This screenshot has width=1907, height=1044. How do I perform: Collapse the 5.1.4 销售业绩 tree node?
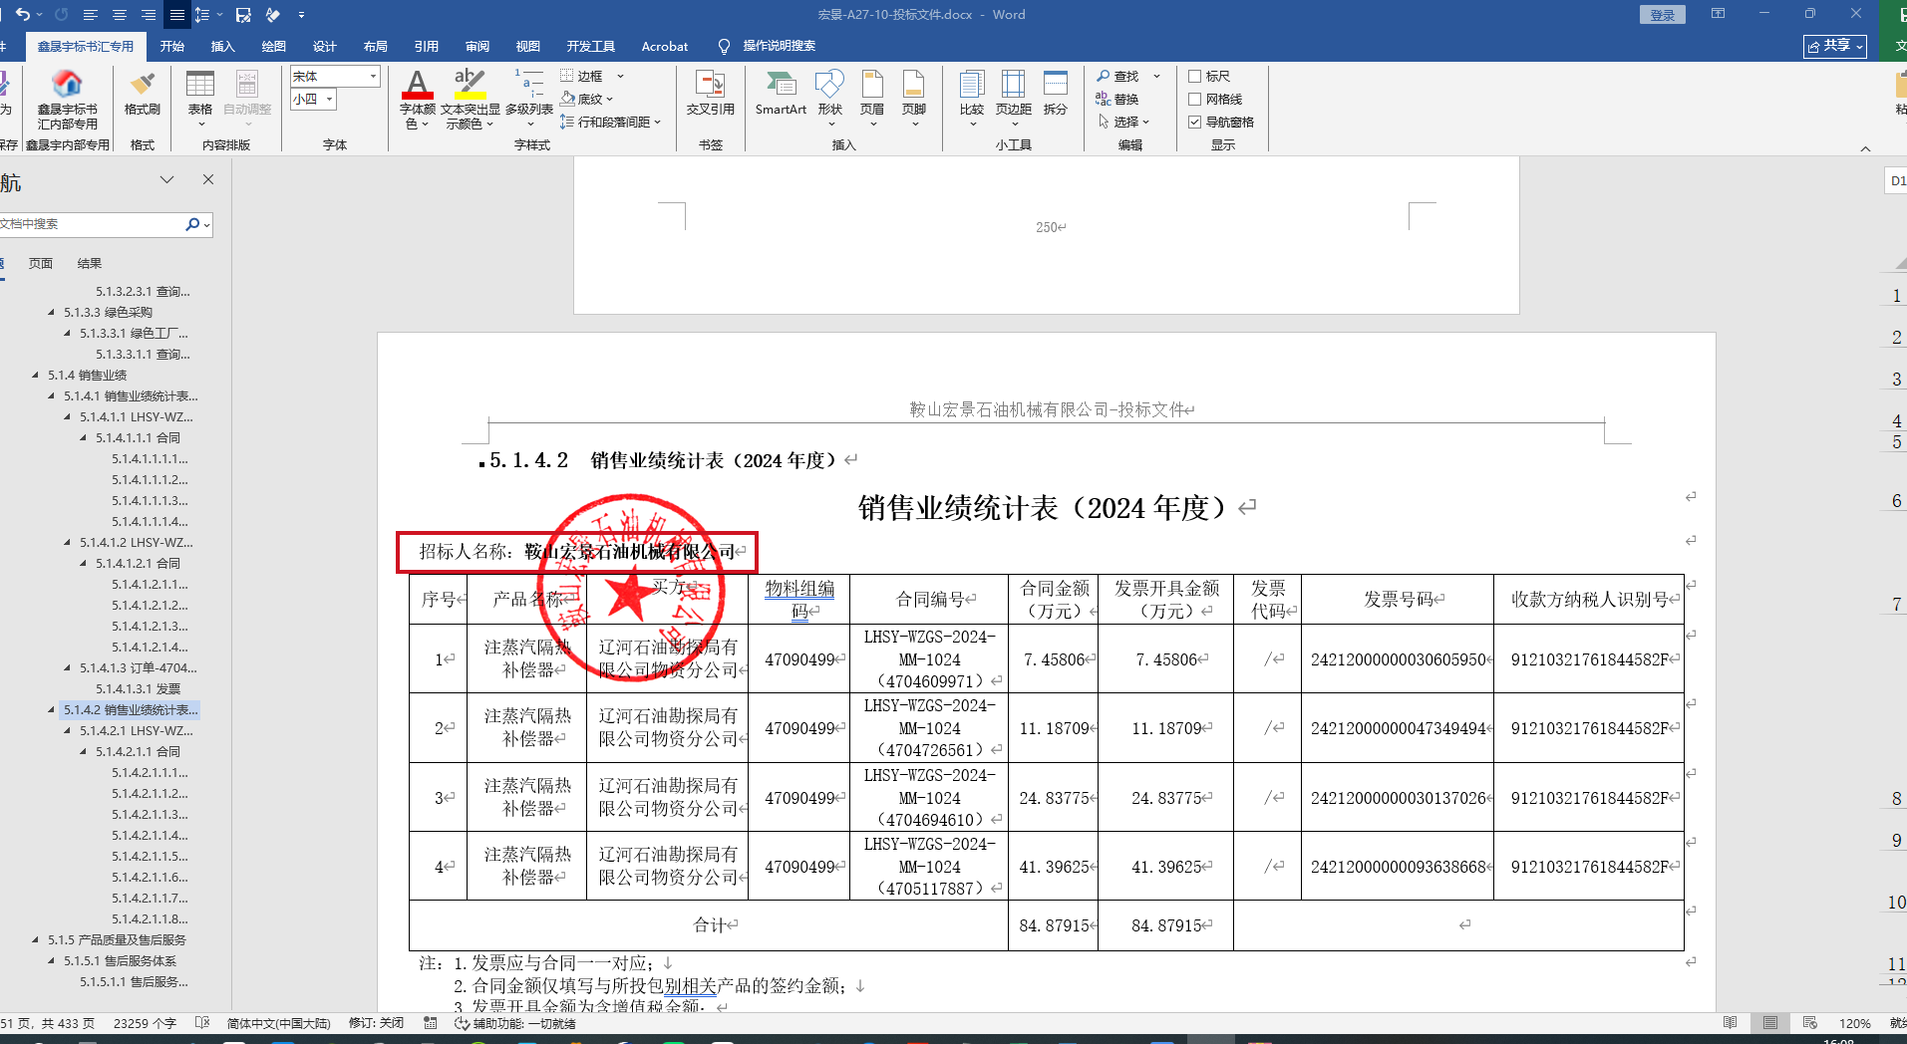(36, 376)
